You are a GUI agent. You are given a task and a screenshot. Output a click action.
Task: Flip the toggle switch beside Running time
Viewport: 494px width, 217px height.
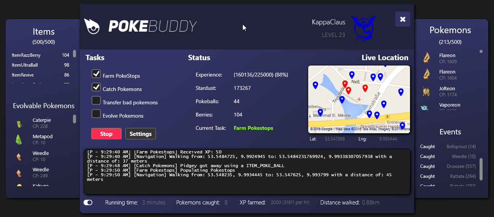pyautogui.click(x=88, y=203)
